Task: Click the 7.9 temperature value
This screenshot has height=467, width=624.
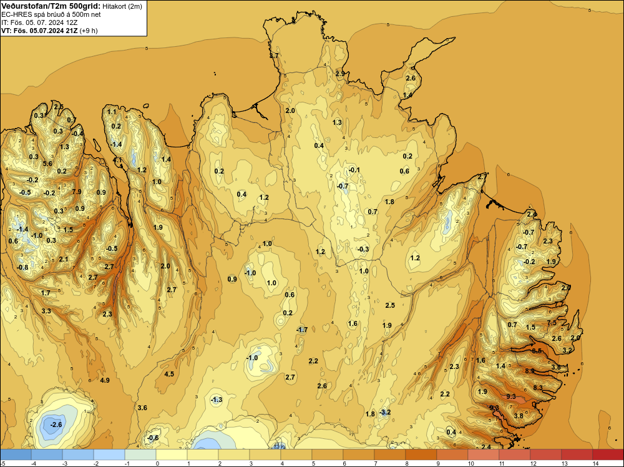Action: [x=77, y=192]
